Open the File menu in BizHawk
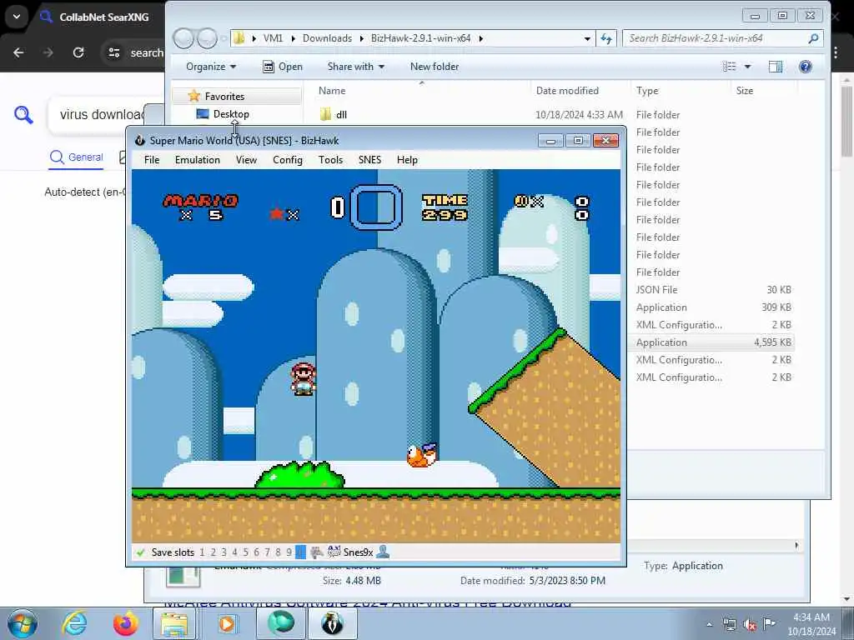This screenshot has height=640, width=854. pyautogui.click(x=152, y=159)
